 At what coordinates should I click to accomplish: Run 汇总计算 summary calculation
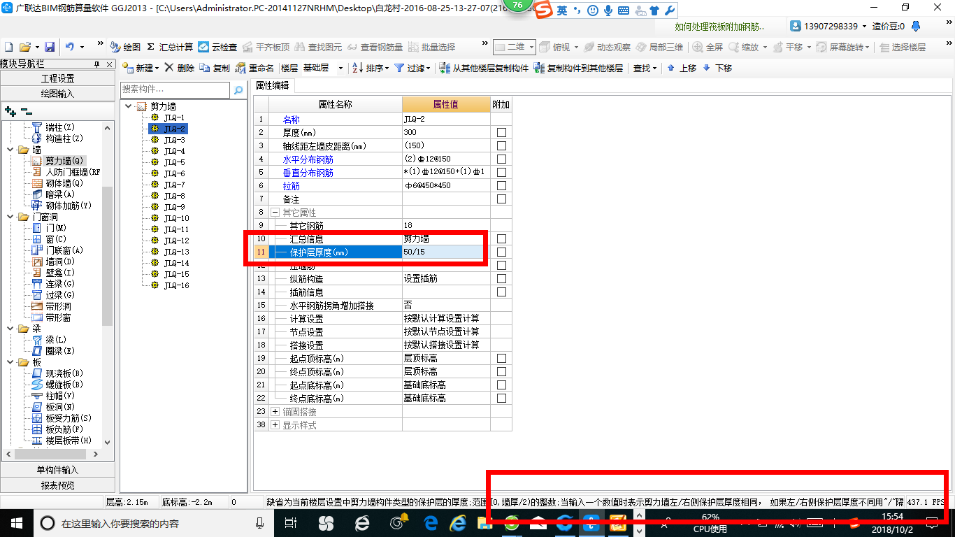170,47
